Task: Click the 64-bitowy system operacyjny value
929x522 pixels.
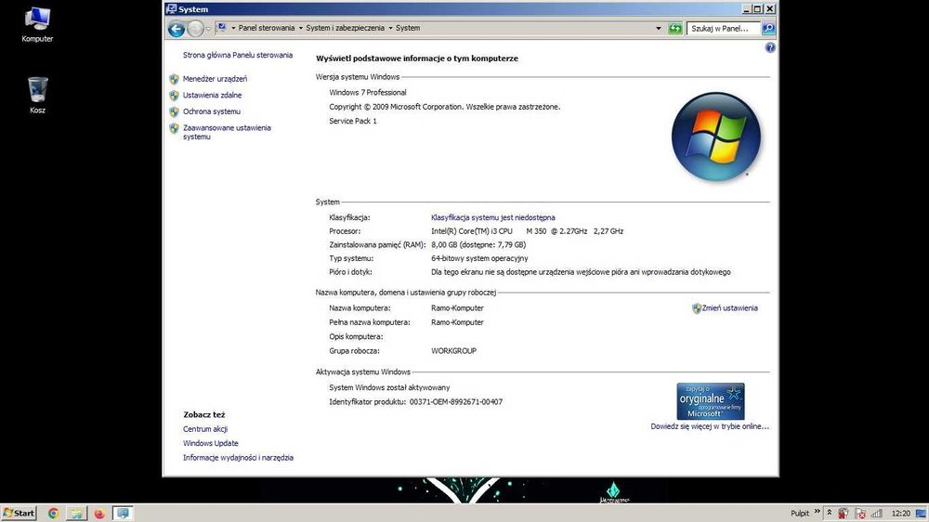Action: coord(479,258)
